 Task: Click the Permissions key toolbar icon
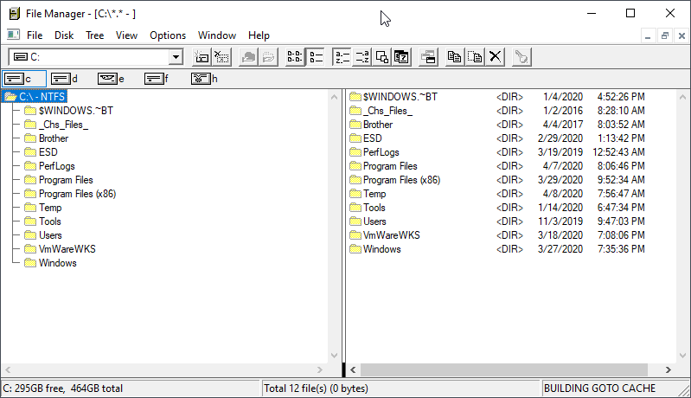point(521,57)
